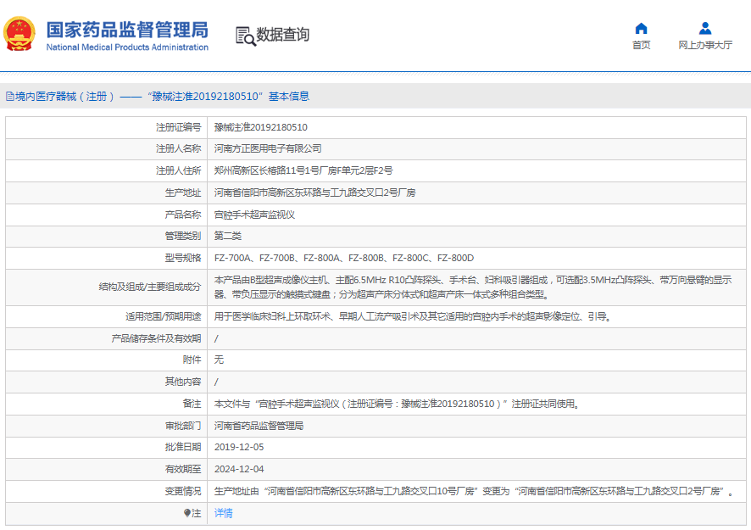This screenshot has width=751, height=530.
Task: Click the 管理类别 第二类 value
Action: click(x=227, y=236)
